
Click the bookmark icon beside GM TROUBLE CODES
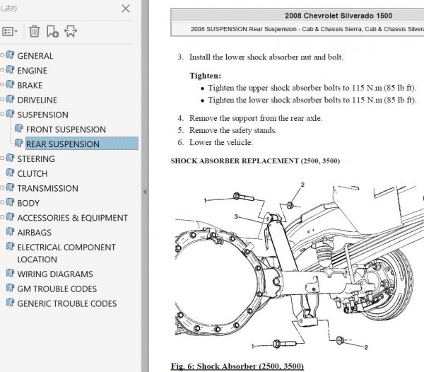(11, 288)
